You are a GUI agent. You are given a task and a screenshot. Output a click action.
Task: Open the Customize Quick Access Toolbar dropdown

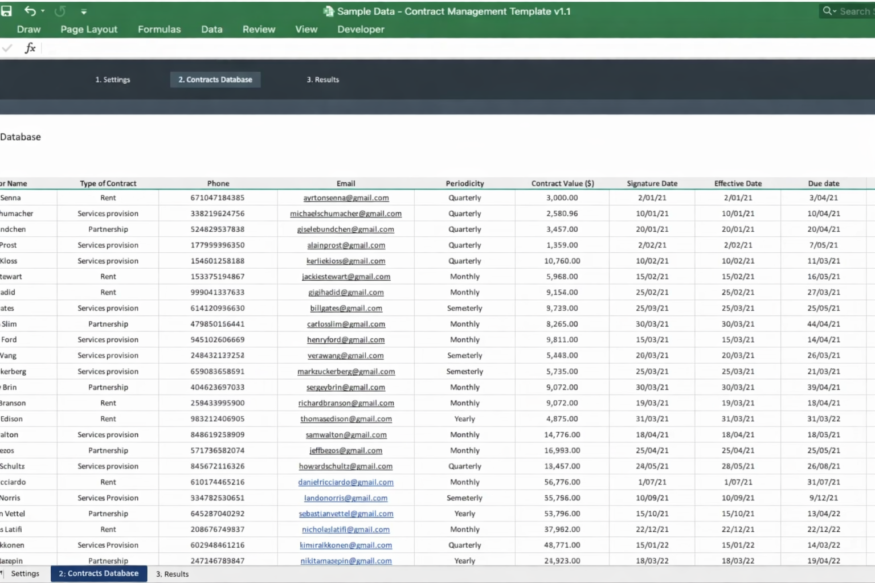[84, 11]
